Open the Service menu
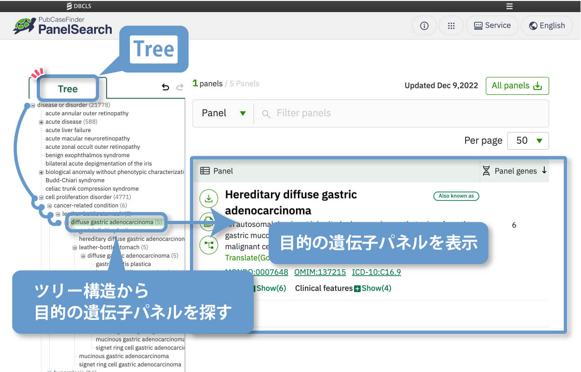 click(x=492, y=26)
